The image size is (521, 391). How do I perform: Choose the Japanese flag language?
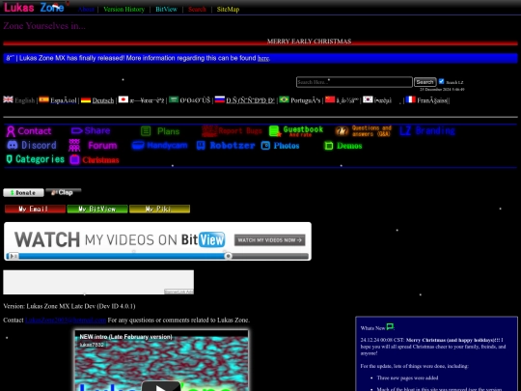(x=123, y=99)
